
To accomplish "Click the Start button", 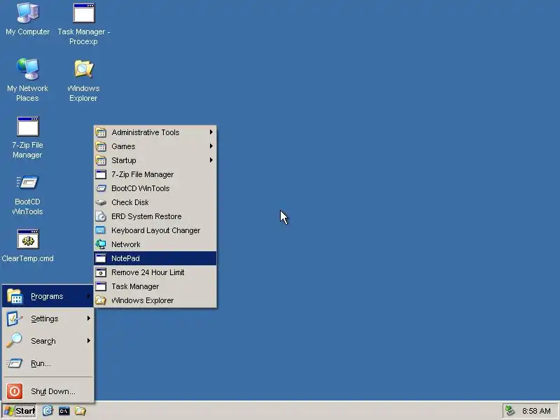I will [20, 411].
